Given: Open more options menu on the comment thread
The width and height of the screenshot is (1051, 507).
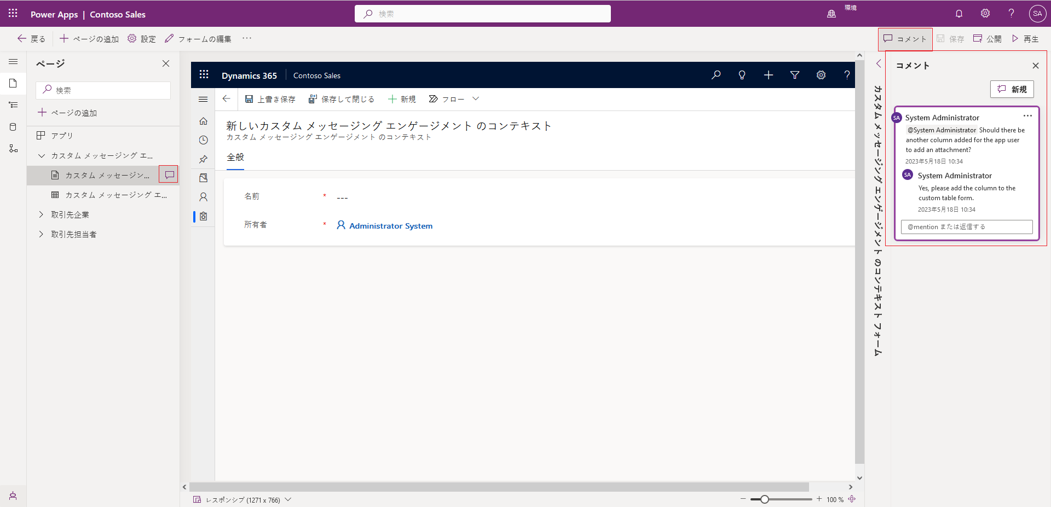Looking at the screenshot, I should click(x=1027, y=116).
